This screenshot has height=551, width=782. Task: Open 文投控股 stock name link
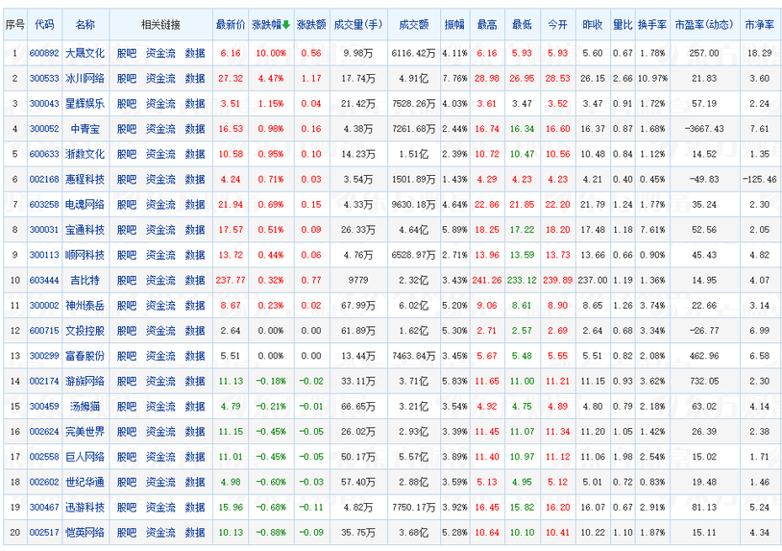[x=85, y=331]
